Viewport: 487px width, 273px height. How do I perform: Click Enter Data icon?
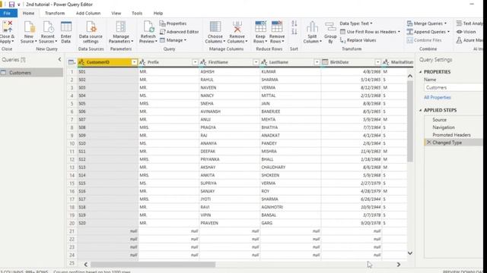[66, 27]
